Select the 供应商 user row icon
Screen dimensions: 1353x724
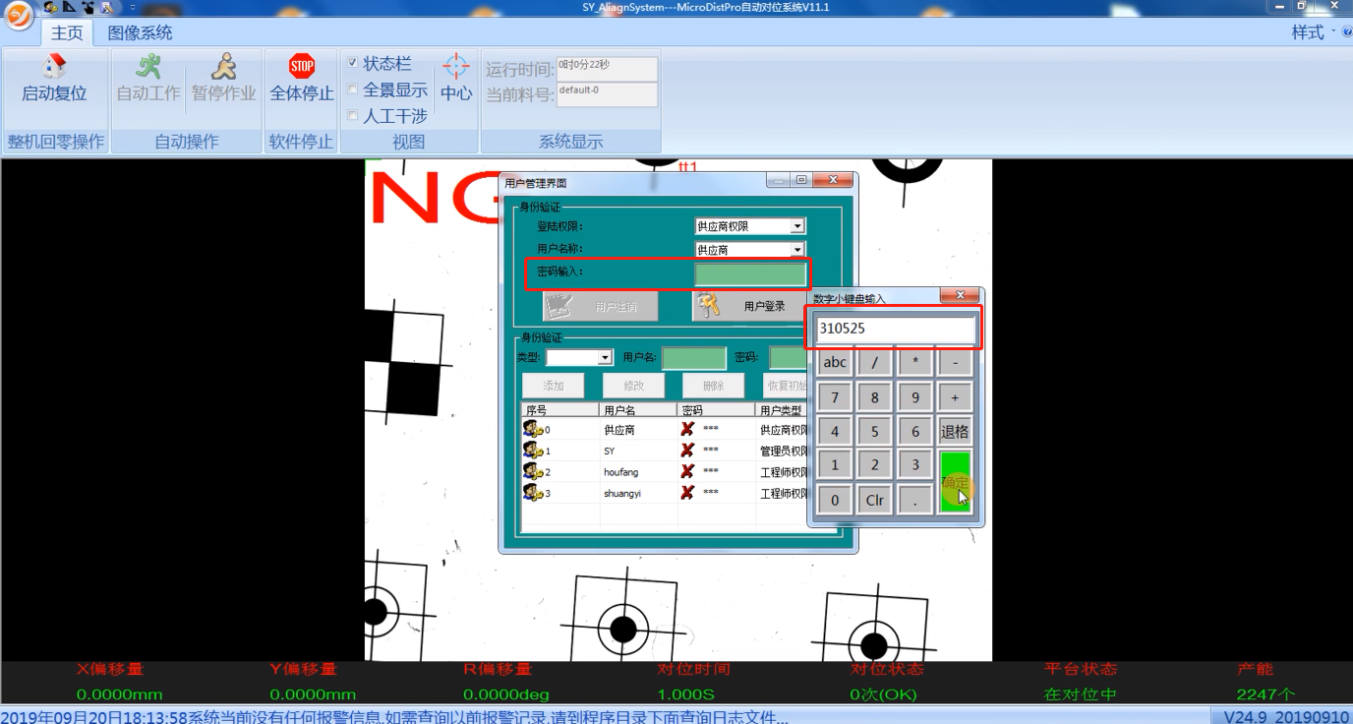point(532,429)
